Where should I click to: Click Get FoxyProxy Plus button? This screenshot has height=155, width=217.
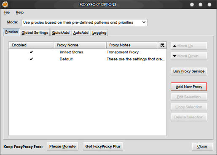(103, 147)
